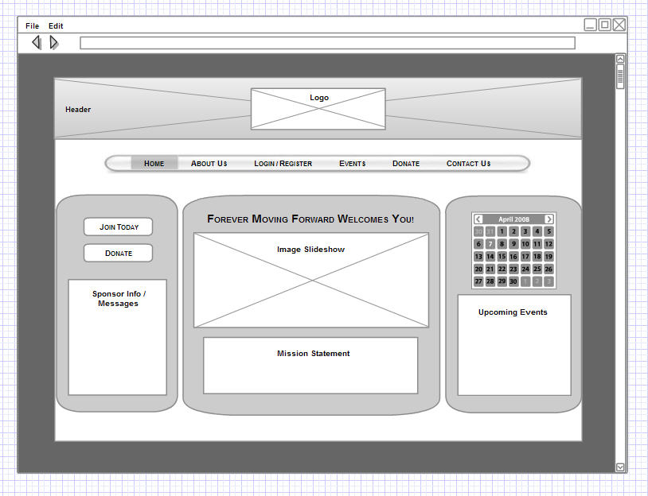The image size is (648, 496).
Task: Choose day 19 in the calendar
Action: click(x=548, y=256)
